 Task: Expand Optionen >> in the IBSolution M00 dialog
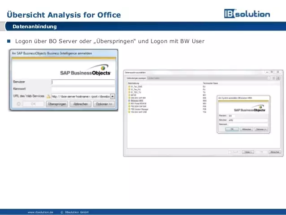click(261, 129)
